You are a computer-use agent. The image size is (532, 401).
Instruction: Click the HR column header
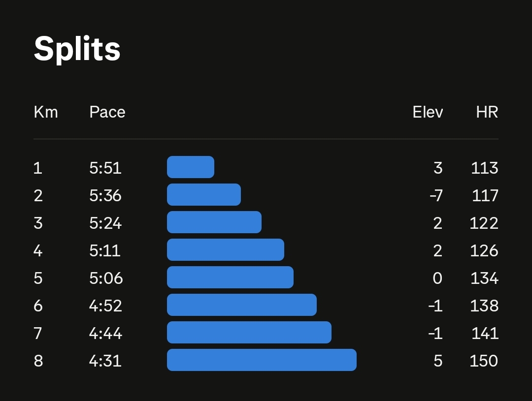click(x=487, y=112)
